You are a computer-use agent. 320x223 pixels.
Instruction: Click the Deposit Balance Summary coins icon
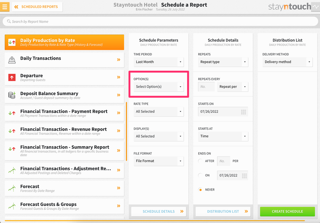point(12,95)
